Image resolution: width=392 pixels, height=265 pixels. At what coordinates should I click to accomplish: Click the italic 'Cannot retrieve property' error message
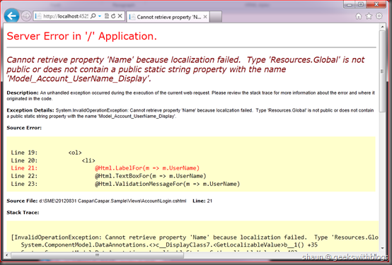(185, 69)
